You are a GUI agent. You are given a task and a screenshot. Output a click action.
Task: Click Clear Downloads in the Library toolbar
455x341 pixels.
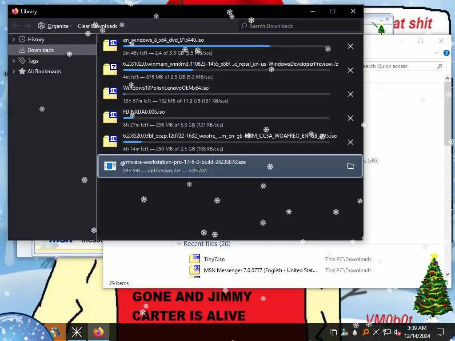pyautogui.click(x=97, y=26)
